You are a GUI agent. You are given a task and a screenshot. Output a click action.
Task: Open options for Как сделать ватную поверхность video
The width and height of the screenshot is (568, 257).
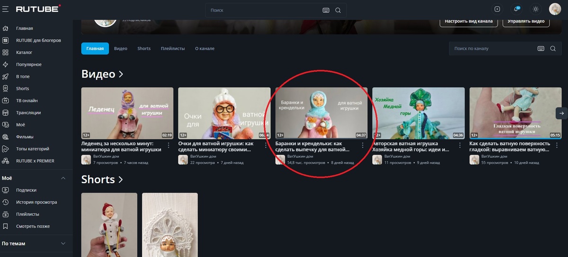pyautogui.click(x=557, y=145)
